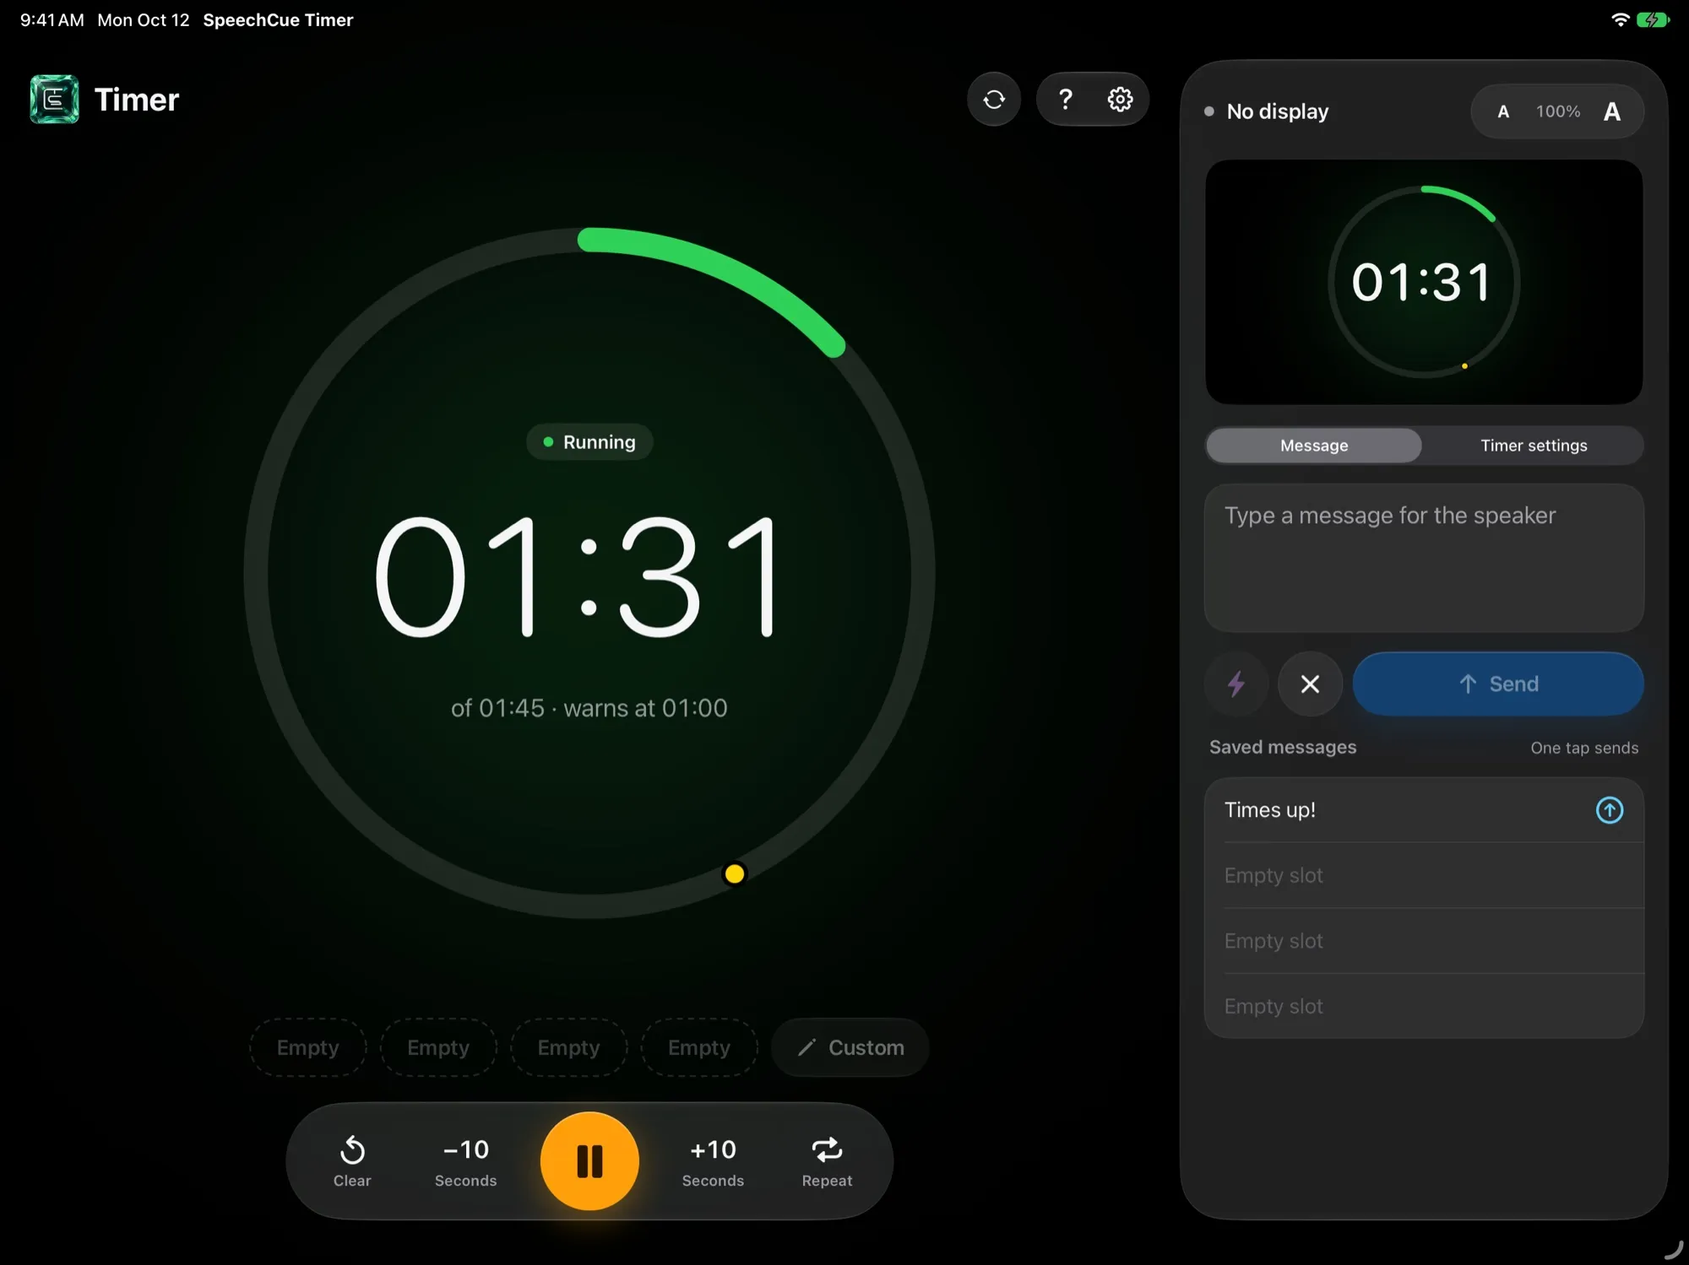Click the Timer title heading

pos(137,100)
